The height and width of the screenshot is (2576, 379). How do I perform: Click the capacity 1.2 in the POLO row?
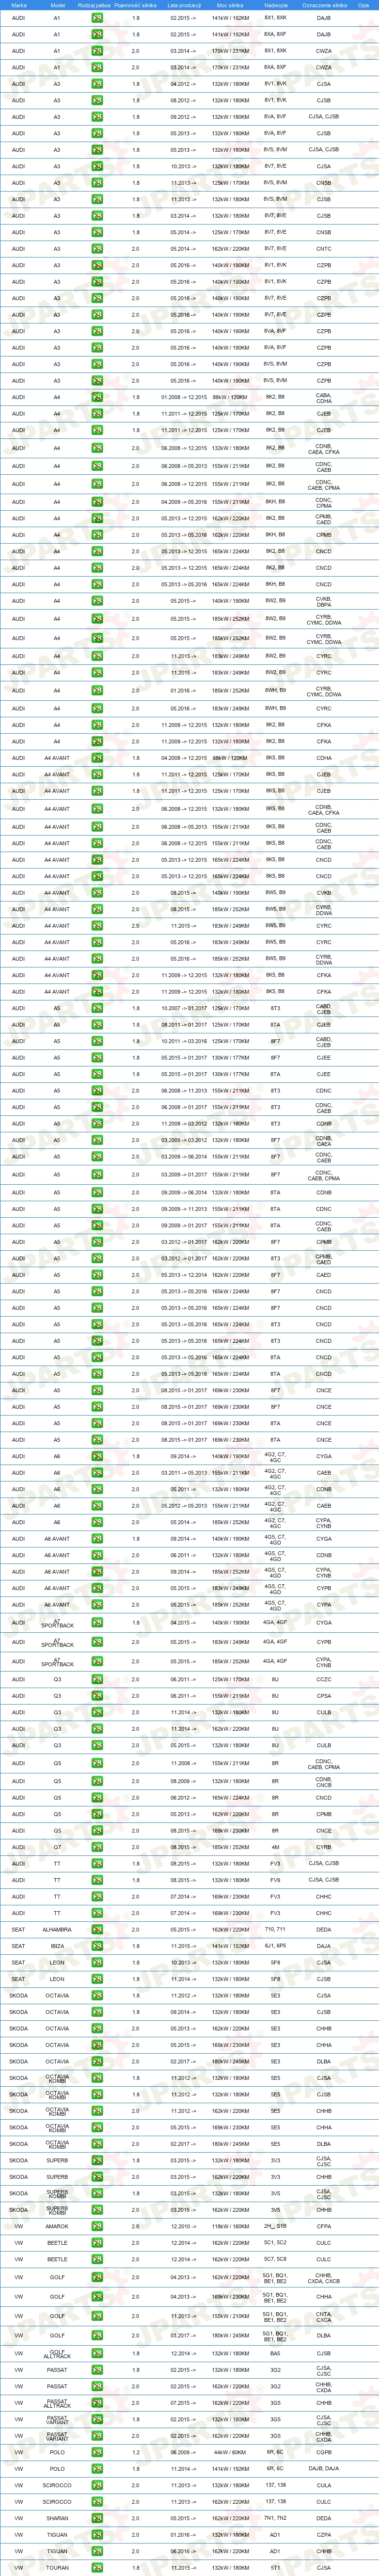[136, 2452]
